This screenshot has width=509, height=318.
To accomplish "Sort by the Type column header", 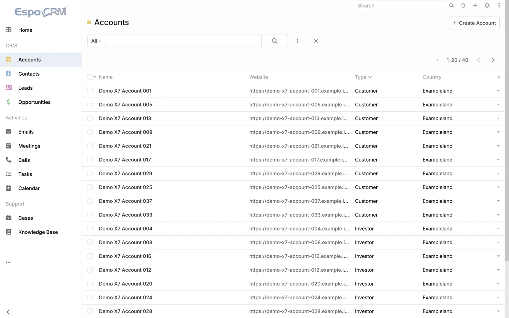I will 363,77.
